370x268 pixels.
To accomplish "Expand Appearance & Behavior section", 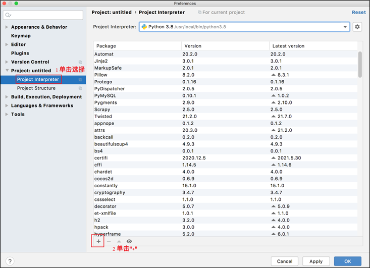I will (7, 27).
